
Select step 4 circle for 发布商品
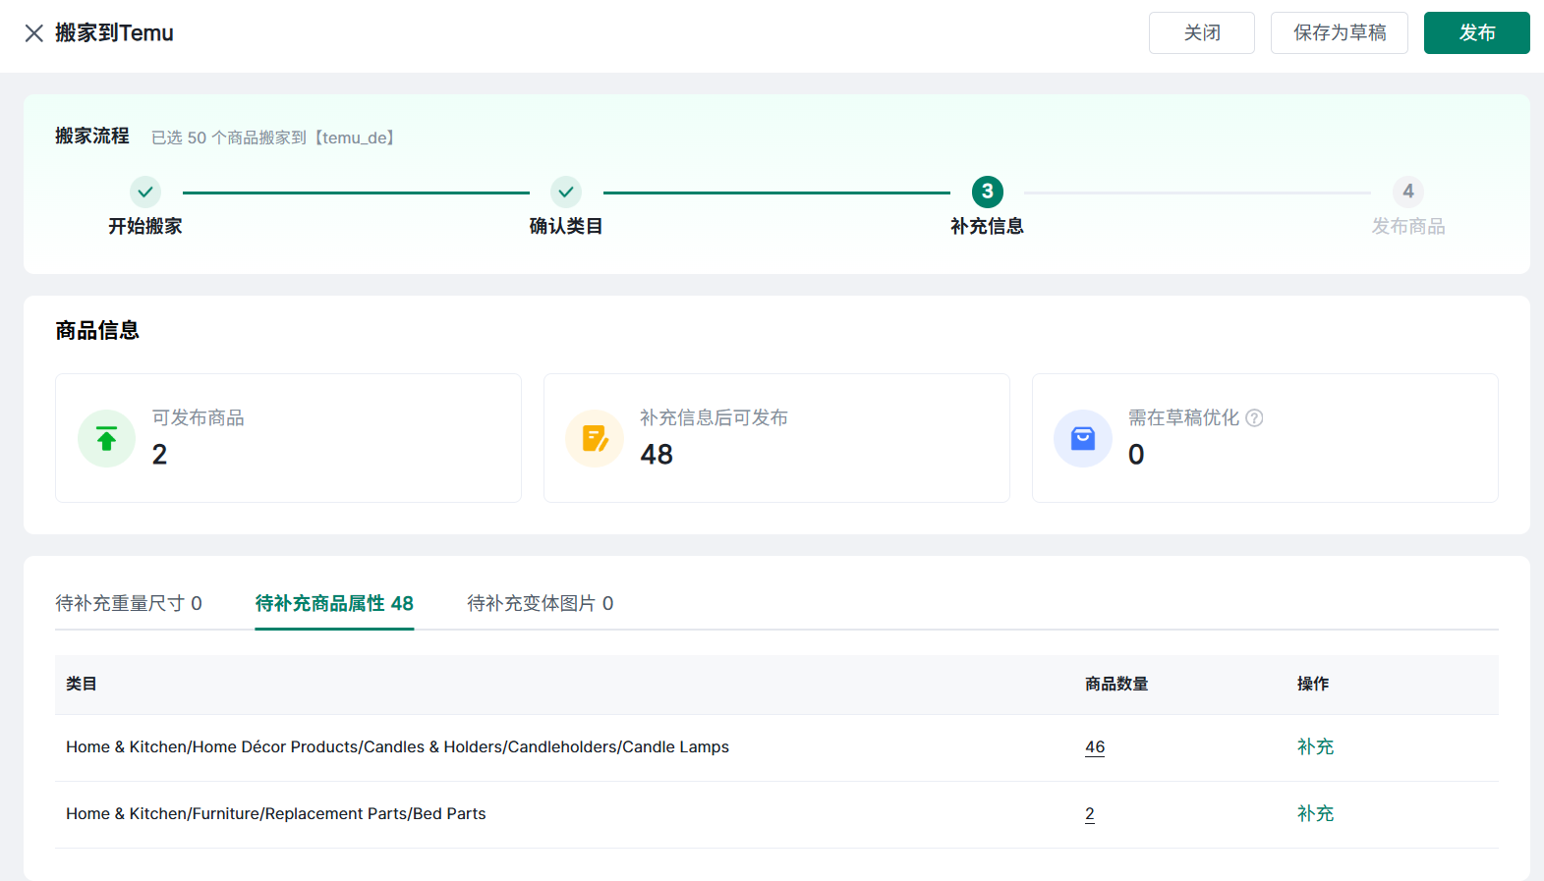click(x=1407, y=192)
